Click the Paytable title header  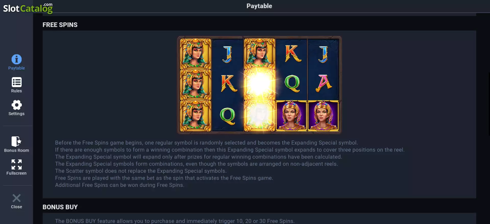(259, 6)
